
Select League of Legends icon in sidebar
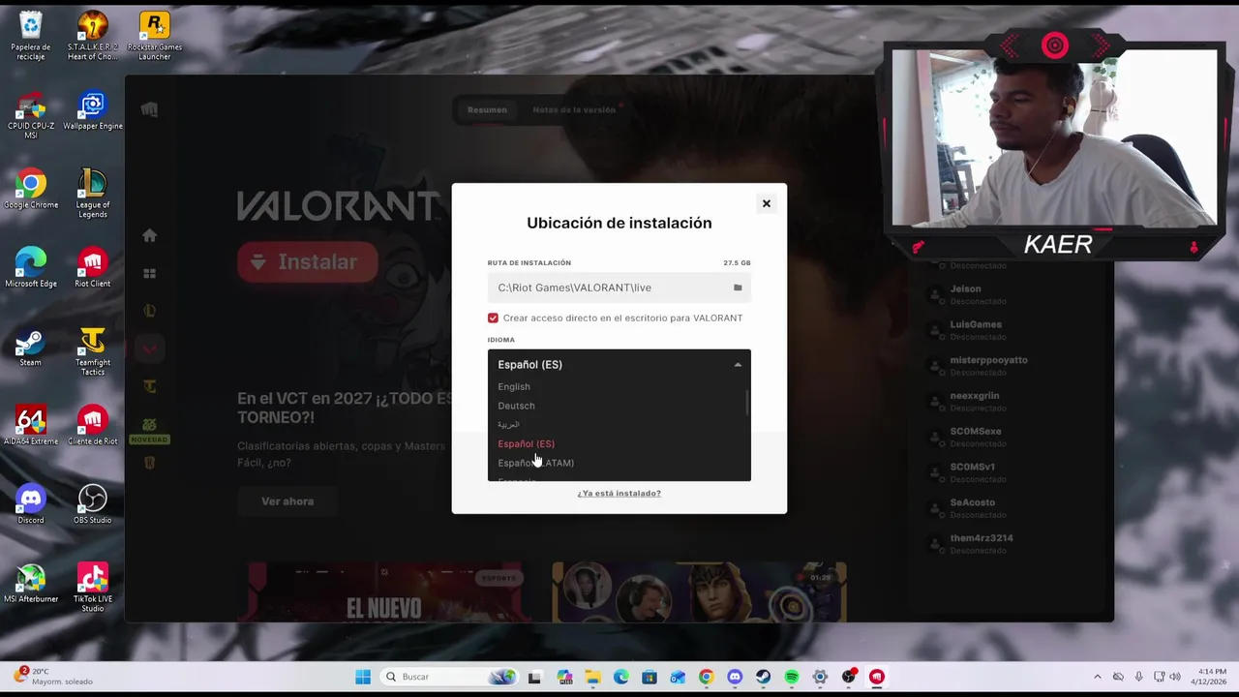149,311
